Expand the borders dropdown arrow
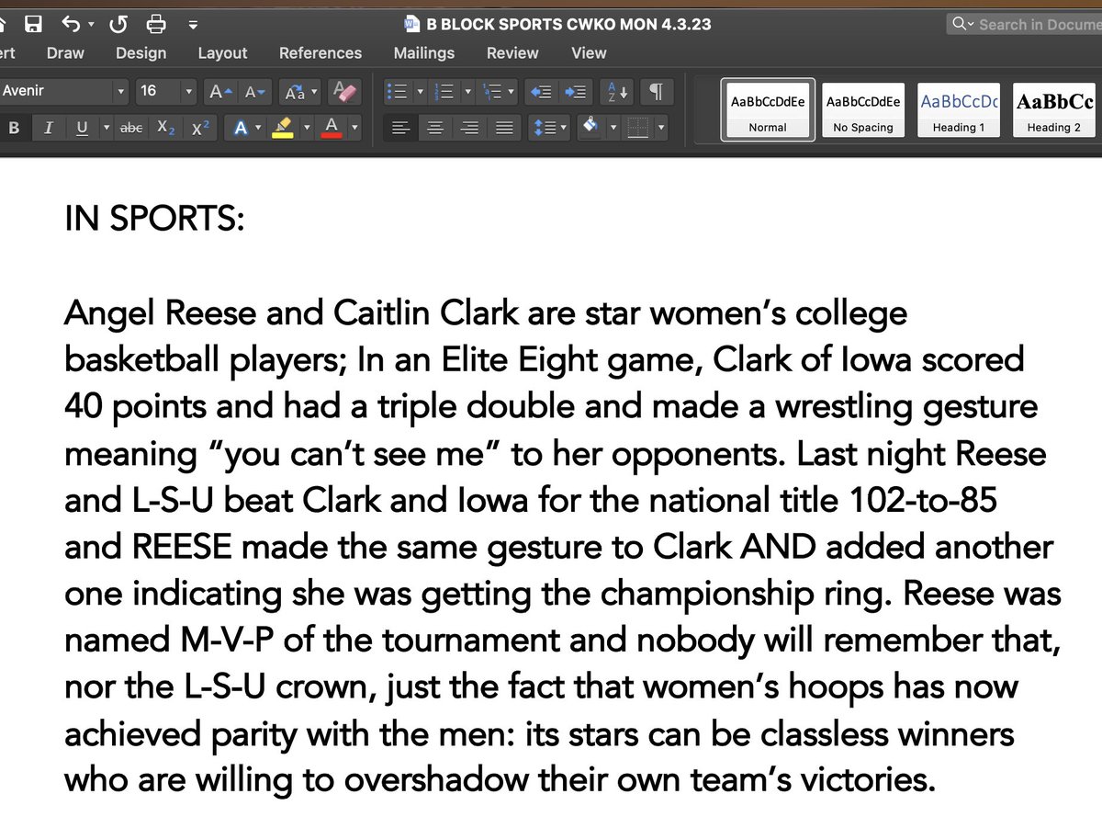1102x828 pixels. pyautogui.click(x=661, y=129)
